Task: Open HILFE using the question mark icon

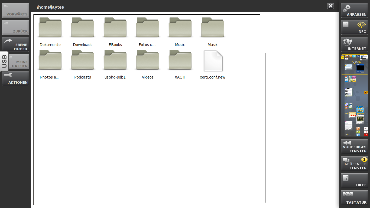Action: pyautogui.click(x=354, y=181)
